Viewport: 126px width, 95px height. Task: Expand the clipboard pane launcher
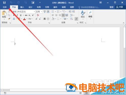tap(10, 23)
